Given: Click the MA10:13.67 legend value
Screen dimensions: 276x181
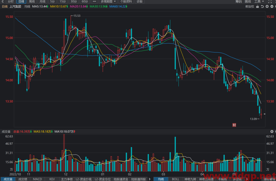Looking at the screenshot, I should pos(59,6).
